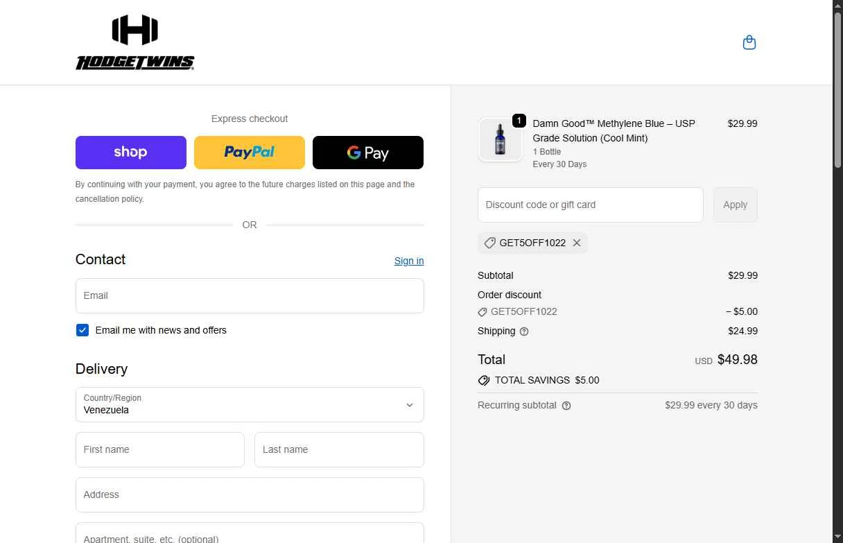The image size is (843, 543).
Task: Click the order discount tag icon
Action: click(483, 312)
